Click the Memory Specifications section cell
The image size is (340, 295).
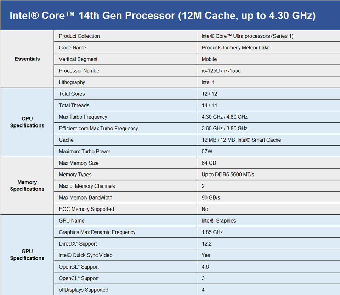point(27,185)
